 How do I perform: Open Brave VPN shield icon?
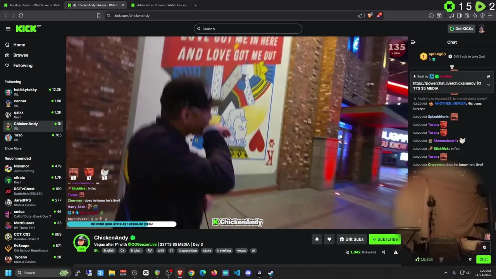coord(482,15)
